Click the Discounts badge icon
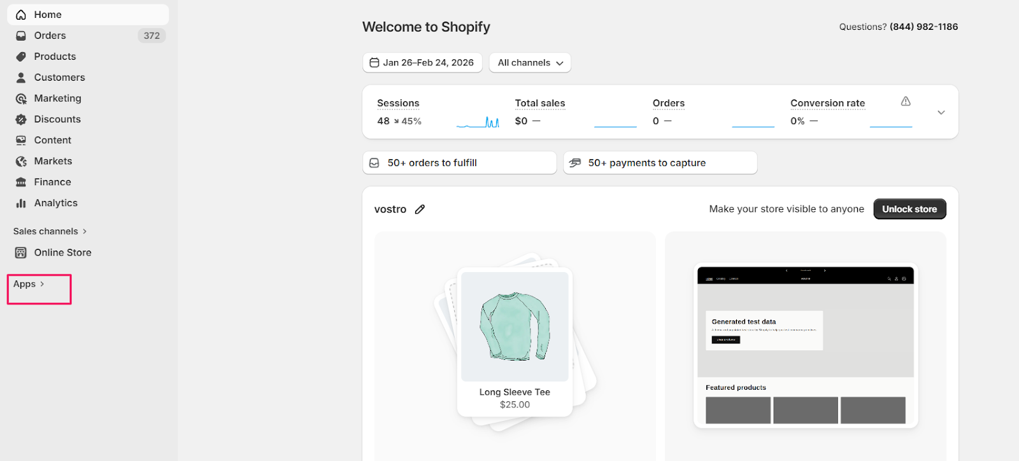 (x=21, y=120)
